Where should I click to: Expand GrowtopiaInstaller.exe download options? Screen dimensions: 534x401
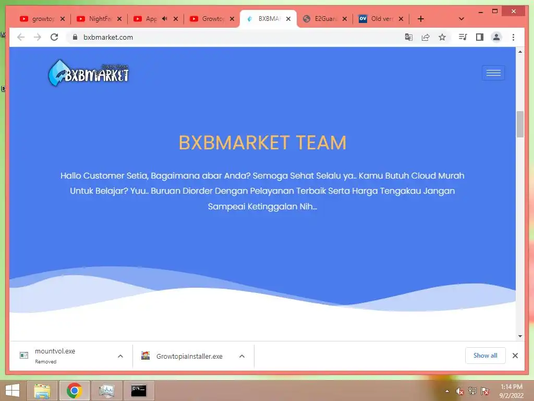click(242, 356)
